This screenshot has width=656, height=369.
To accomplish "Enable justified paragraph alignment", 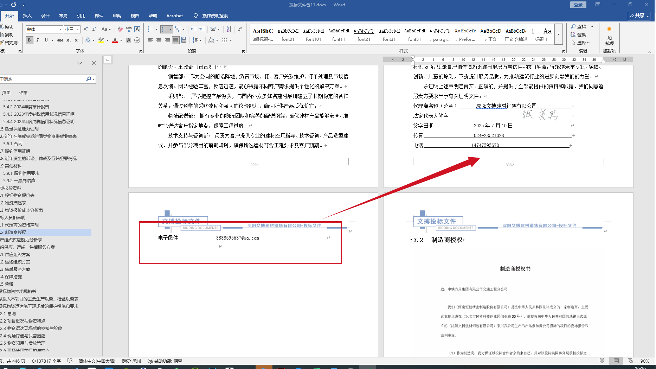I will click(x=175, y=40).
